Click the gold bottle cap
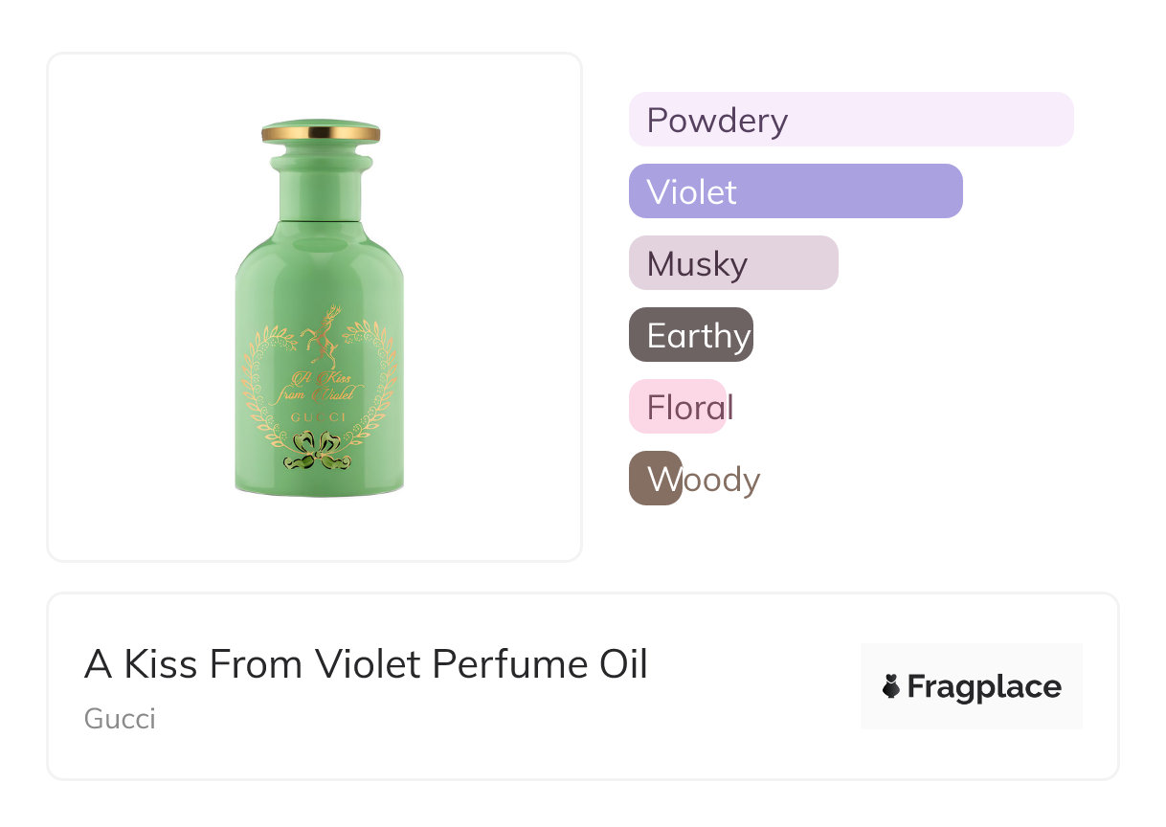Image resolution: width=1166 pixels, height=827 pixels. click(x=321, y=132)
